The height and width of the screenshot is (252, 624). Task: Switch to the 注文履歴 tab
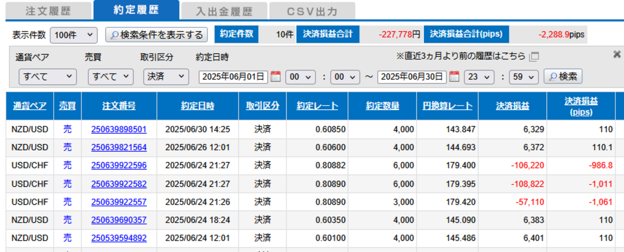[48, 11]
